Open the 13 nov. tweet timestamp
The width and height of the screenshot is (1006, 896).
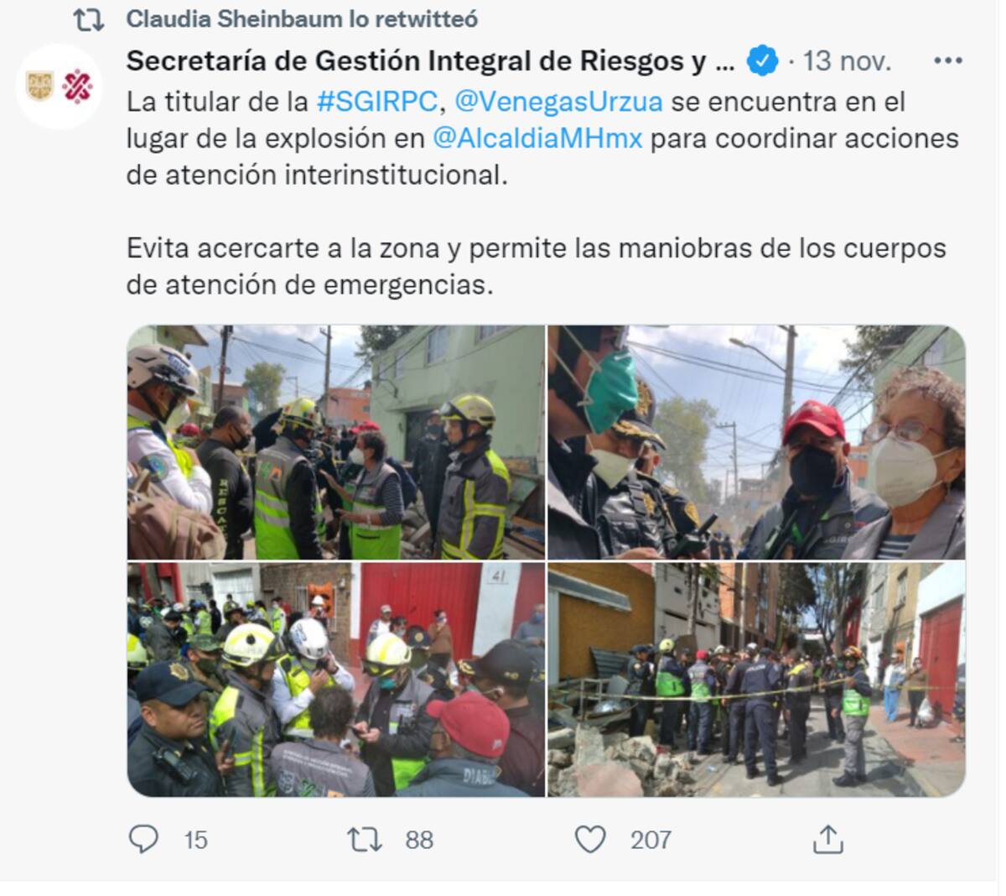[x=847, y=60]
